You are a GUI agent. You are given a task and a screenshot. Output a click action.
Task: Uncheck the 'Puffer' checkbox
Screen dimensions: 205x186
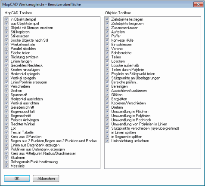click(x=107, y=36)
